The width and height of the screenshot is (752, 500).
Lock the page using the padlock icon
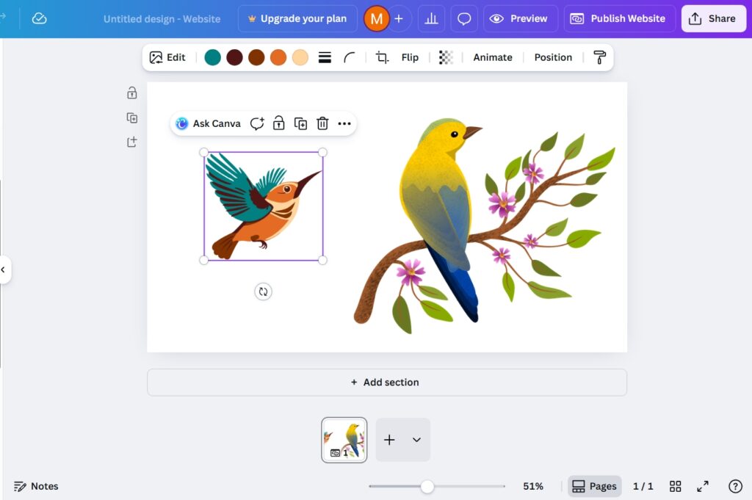coord(131,93)
